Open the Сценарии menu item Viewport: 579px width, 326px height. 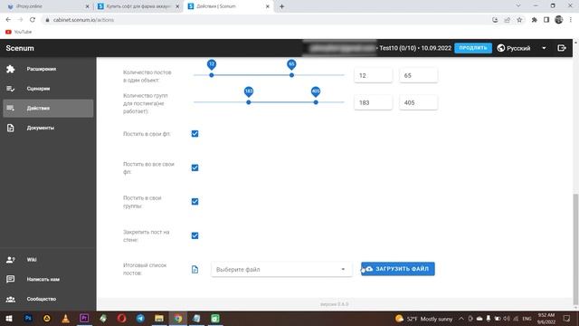pos(48,89)
